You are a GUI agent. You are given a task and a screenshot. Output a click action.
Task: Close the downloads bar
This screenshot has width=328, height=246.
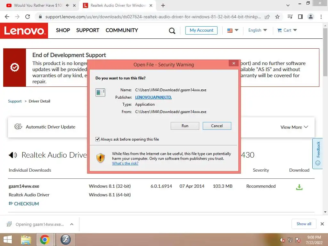tap(322, 224)
